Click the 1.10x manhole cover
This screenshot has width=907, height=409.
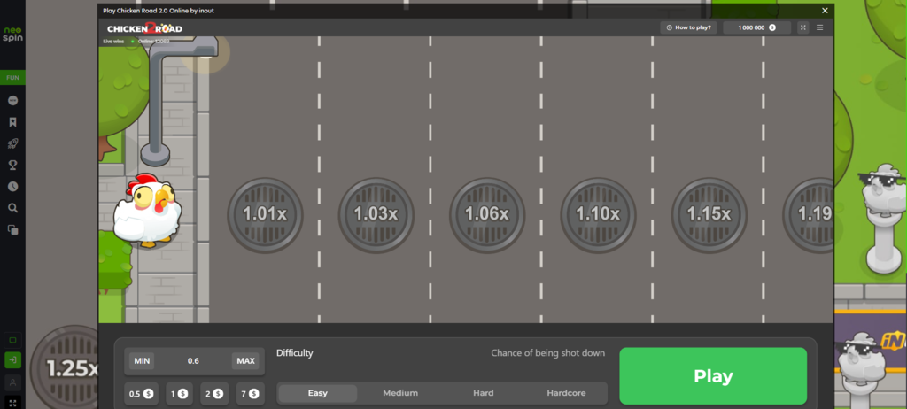coord(598,214)
